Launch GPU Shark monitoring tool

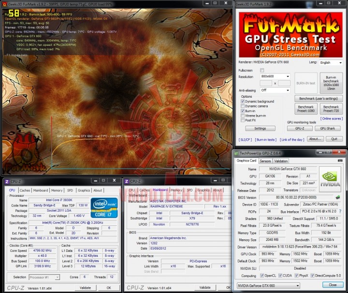(328, 128)
